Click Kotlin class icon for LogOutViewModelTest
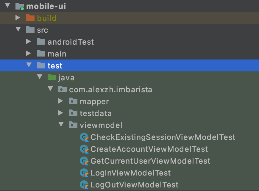Screen dimensions: 259x191 [x=85, y=185]
